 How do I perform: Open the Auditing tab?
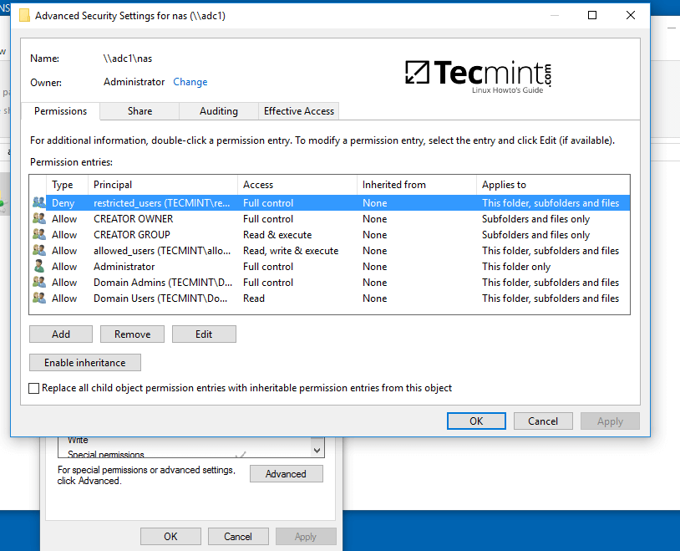tap(218, 110)
